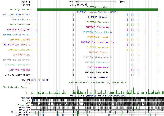The height and width of the screenshot is (116, 164).
Task: Select the Elephant alignment row label
Action: click(x=24, y=105)
